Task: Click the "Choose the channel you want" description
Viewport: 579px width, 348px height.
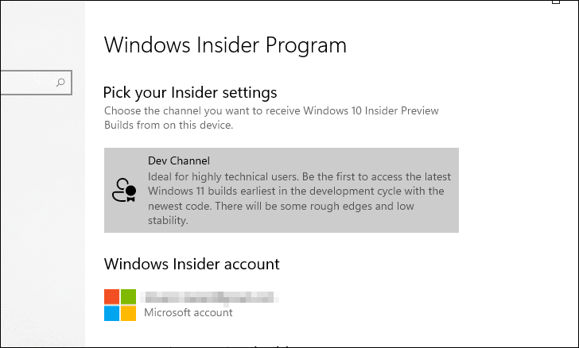Action: 271,118
